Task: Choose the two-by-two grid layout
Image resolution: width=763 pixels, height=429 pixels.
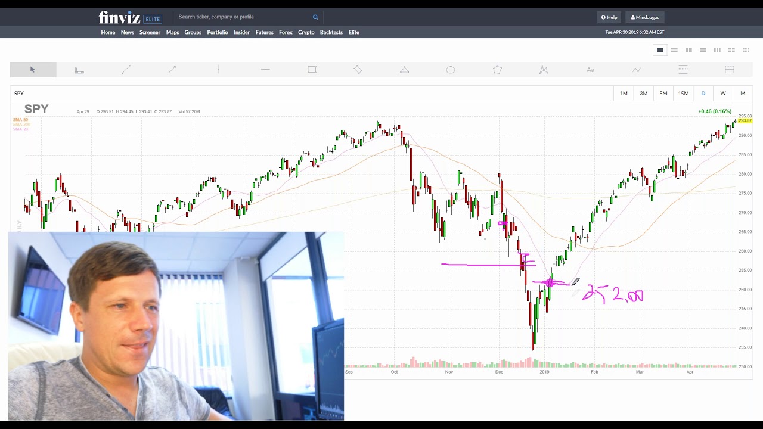Action: [731, 50]
